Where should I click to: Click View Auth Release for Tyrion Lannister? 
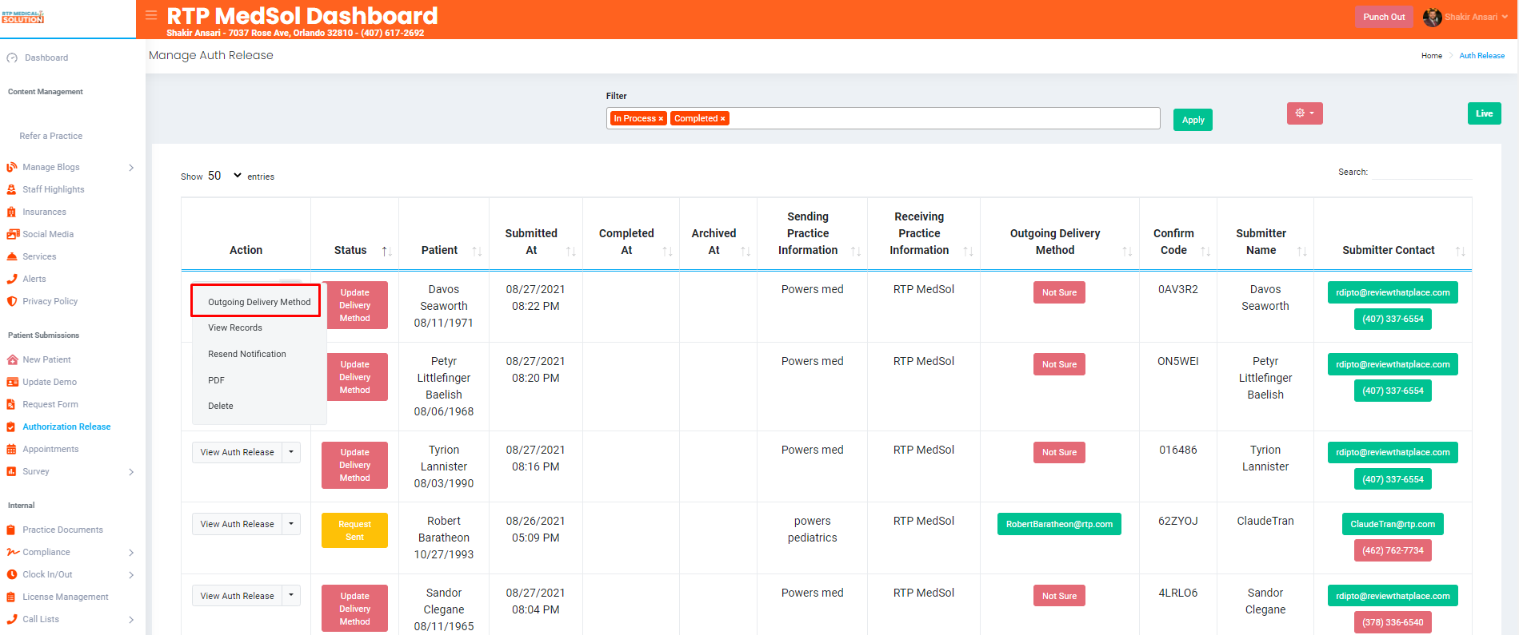point(237,452)
